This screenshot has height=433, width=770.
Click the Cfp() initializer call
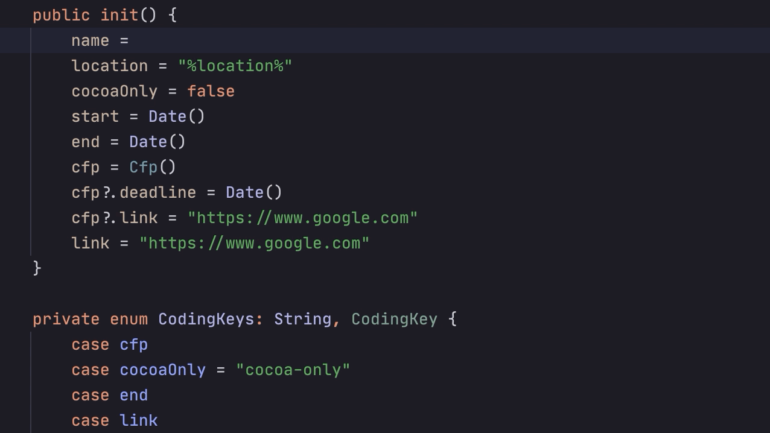point(153,167)
